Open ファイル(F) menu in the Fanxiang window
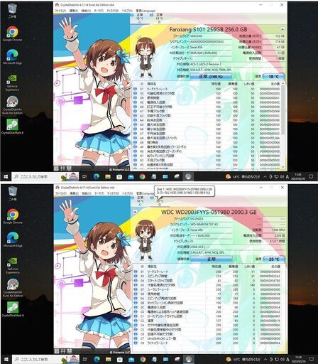This screenshot has width=318, height=364. point(61,11)
